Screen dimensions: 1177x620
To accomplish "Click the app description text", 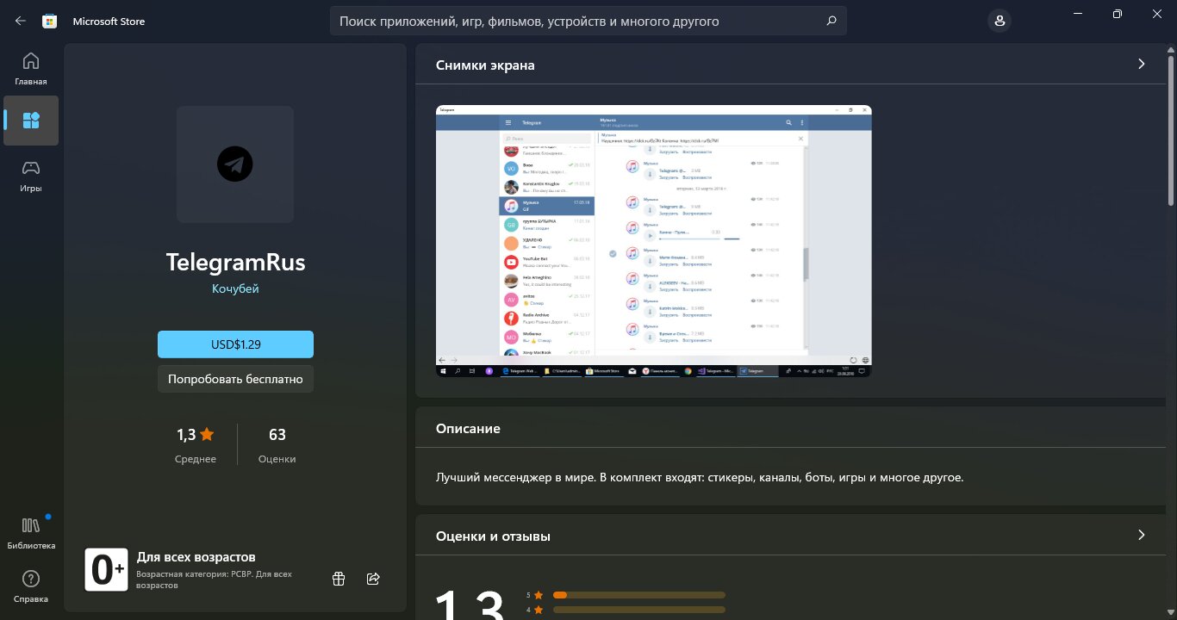I will pos(700,476).
